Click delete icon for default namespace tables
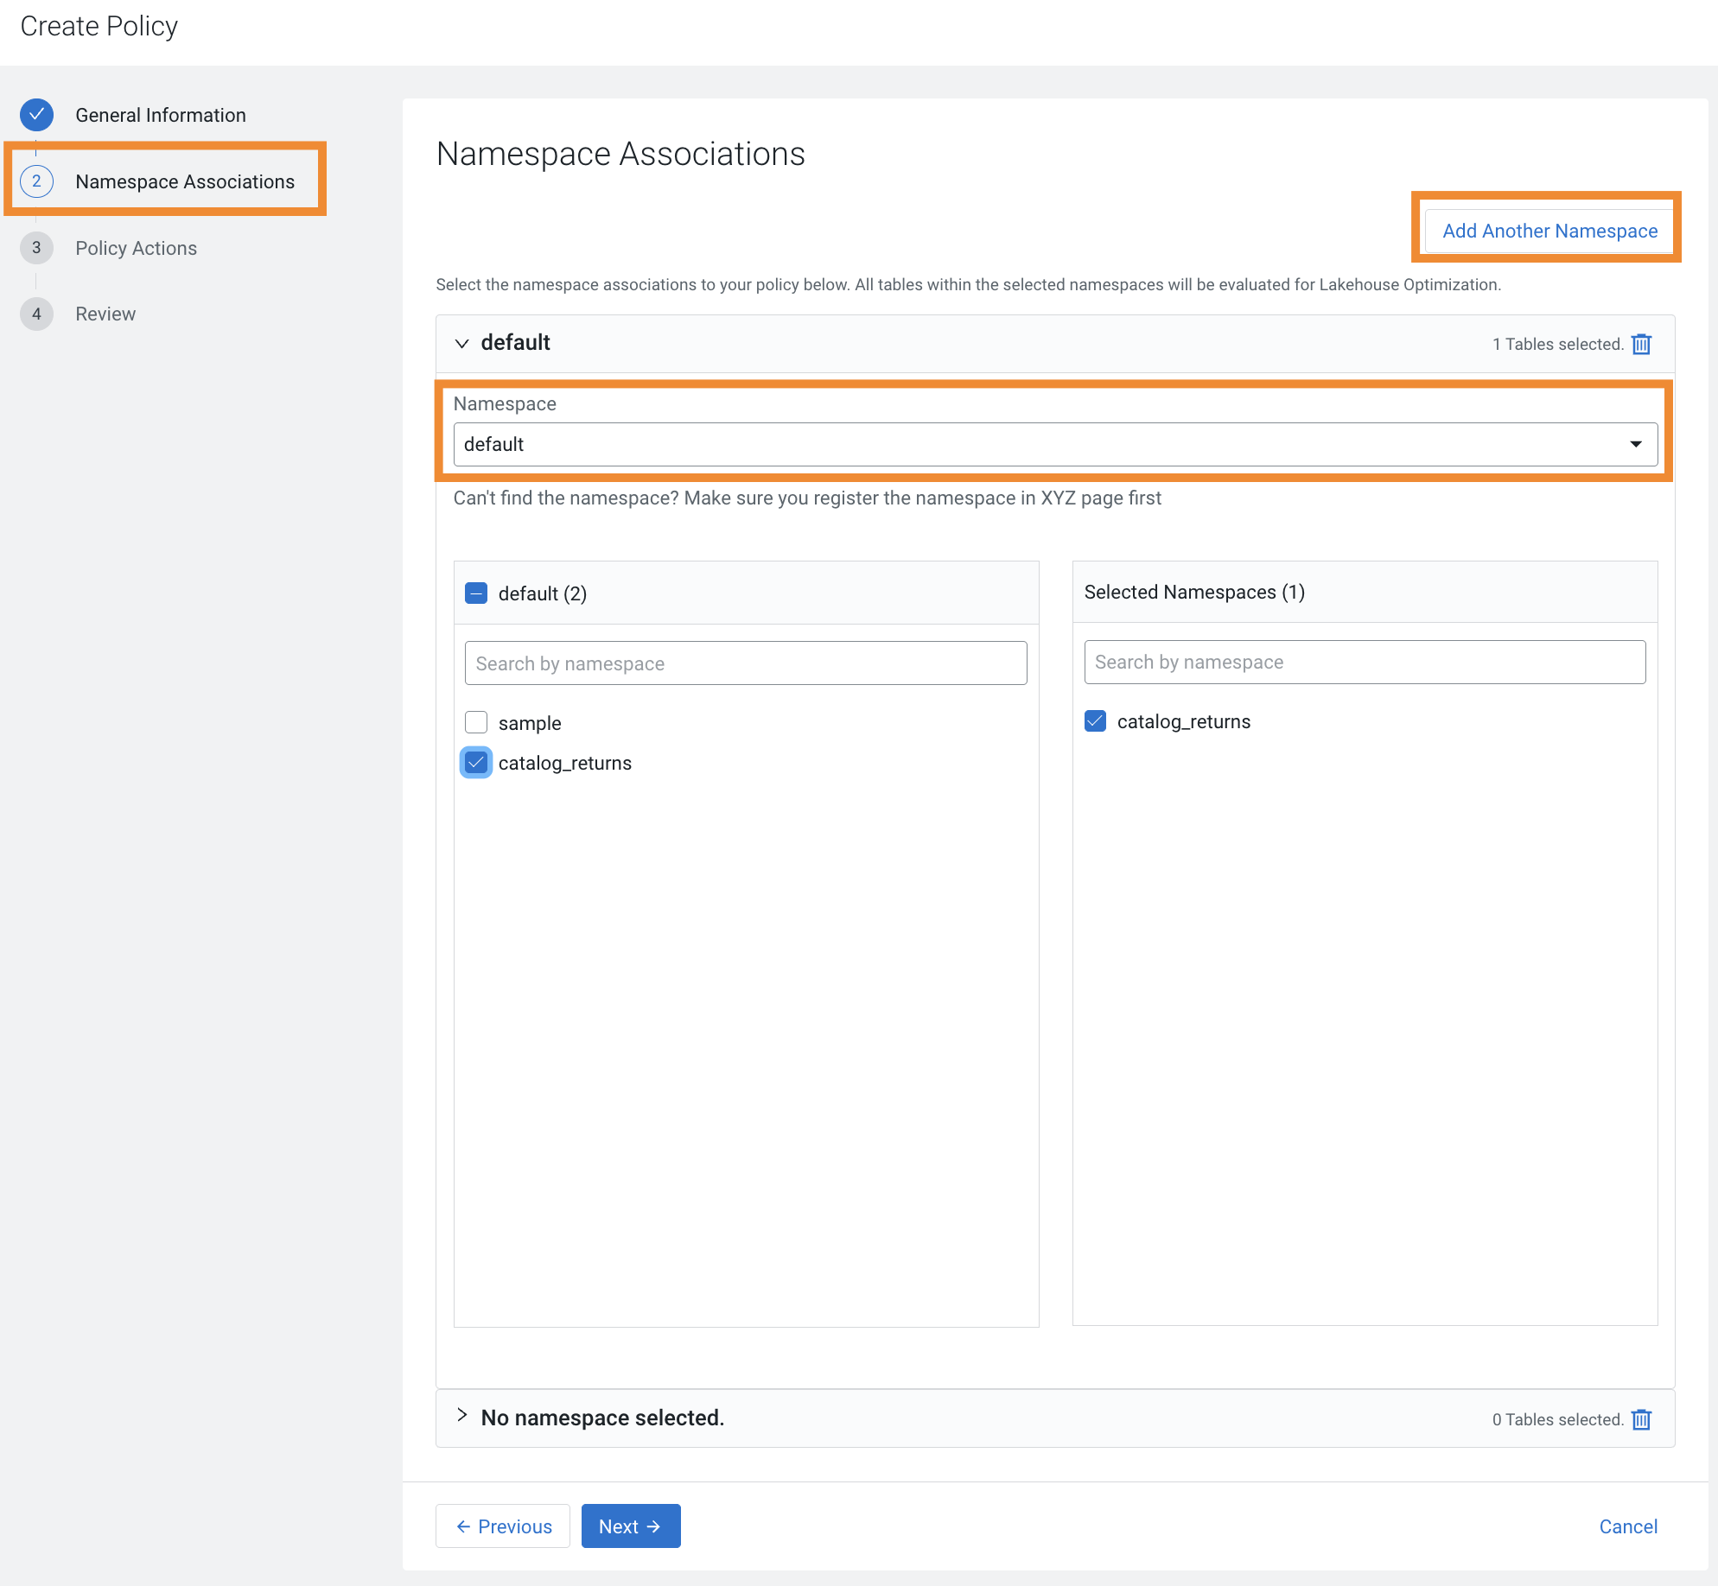This screenshot has height=1586, width=1718. [1641, 344]
